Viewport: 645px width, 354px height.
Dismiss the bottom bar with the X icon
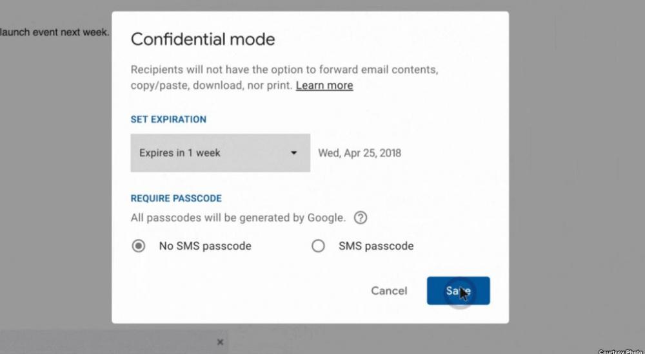coord(220,342)
